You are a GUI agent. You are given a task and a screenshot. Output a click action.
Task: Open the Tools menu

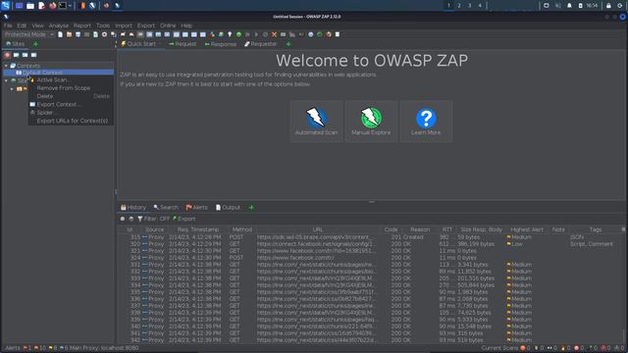102,25
